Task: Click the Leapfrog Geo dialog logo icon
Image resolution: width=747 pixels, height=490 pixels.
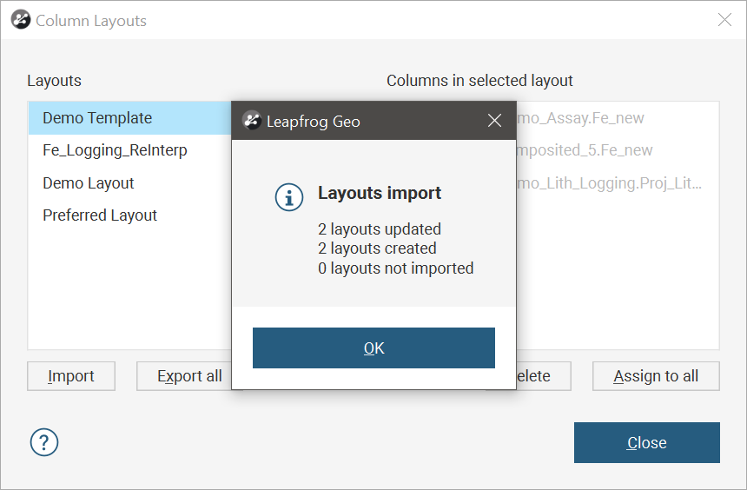Action: 252,121
